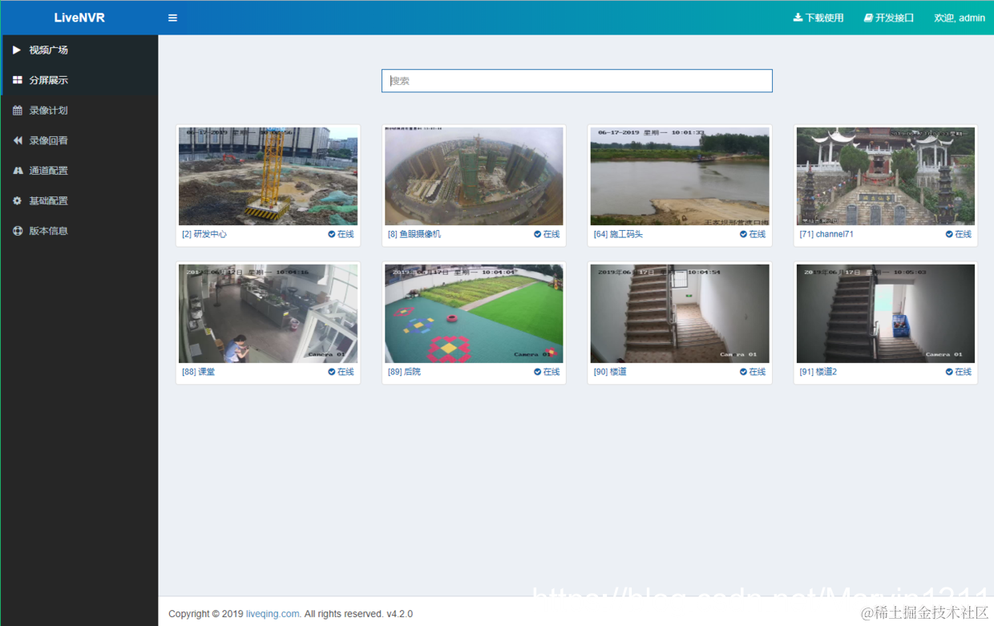
Task: Click the download icon beside 下载使用
Action: (798, 18)
